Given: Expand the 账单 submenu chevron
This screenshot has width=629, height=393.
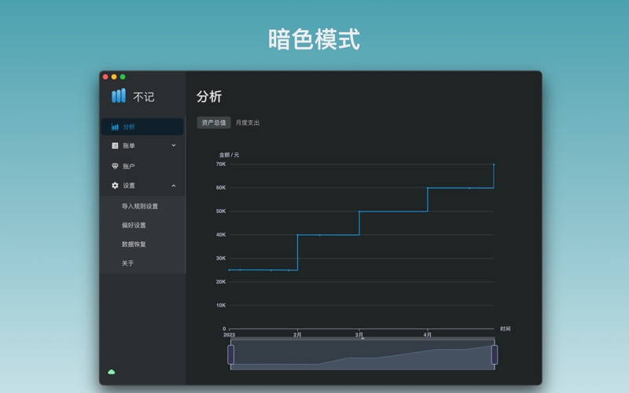Looking at the screenshot, I should tap(174, 145).
